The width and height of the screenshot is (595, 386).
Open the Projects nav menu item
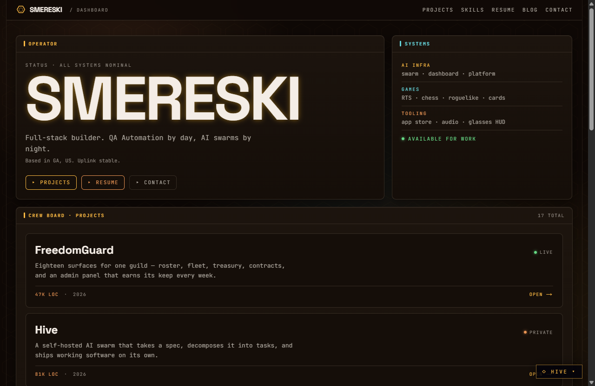437,10
